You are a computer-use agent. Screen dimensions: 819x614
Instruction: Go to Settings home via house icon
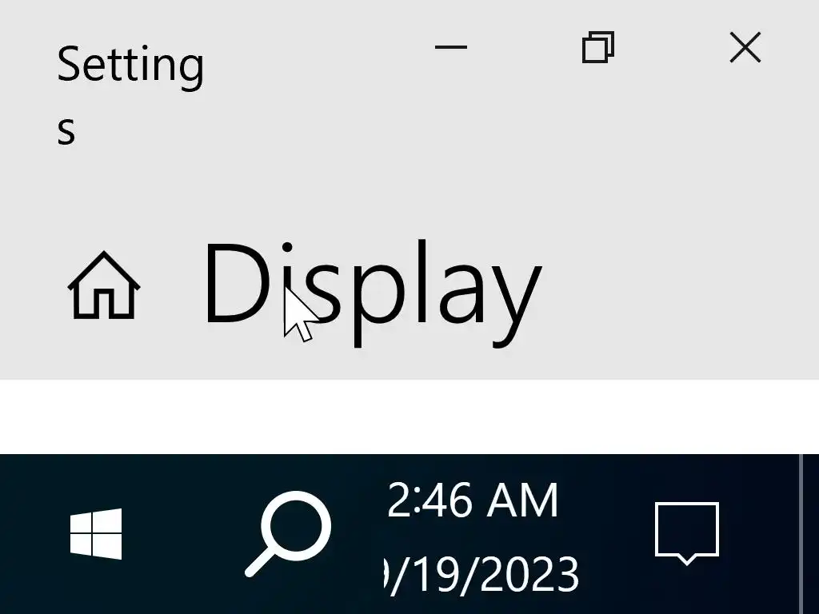(104, 285)
